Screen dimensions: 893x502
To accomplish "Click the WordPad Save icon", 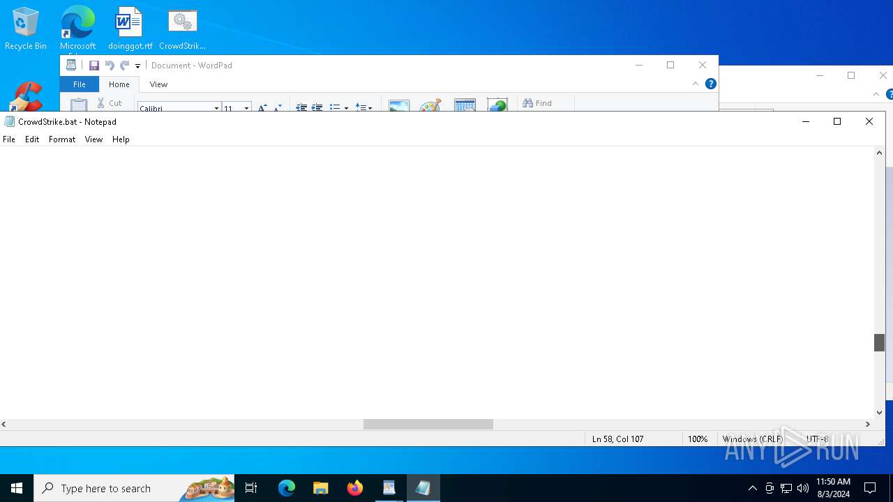I will [x=93, y=66].
